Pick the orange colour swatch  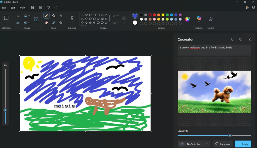(159, 15)
